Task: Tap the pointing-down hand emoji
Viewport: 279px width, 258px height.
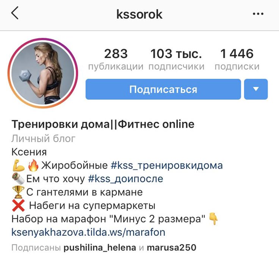Action: 213,219
